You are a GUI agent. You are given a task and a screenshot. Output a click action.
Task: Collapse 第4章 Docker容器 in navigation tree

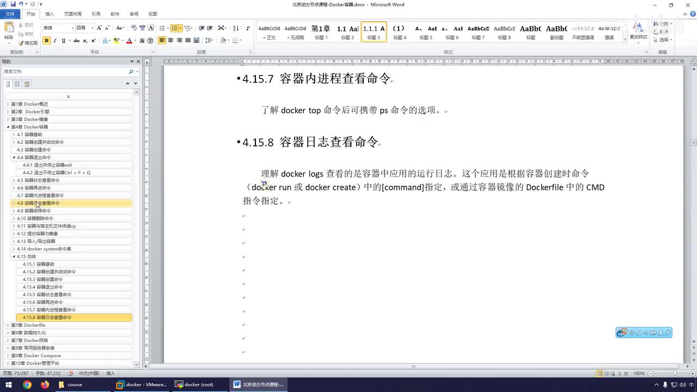(8, 127)
